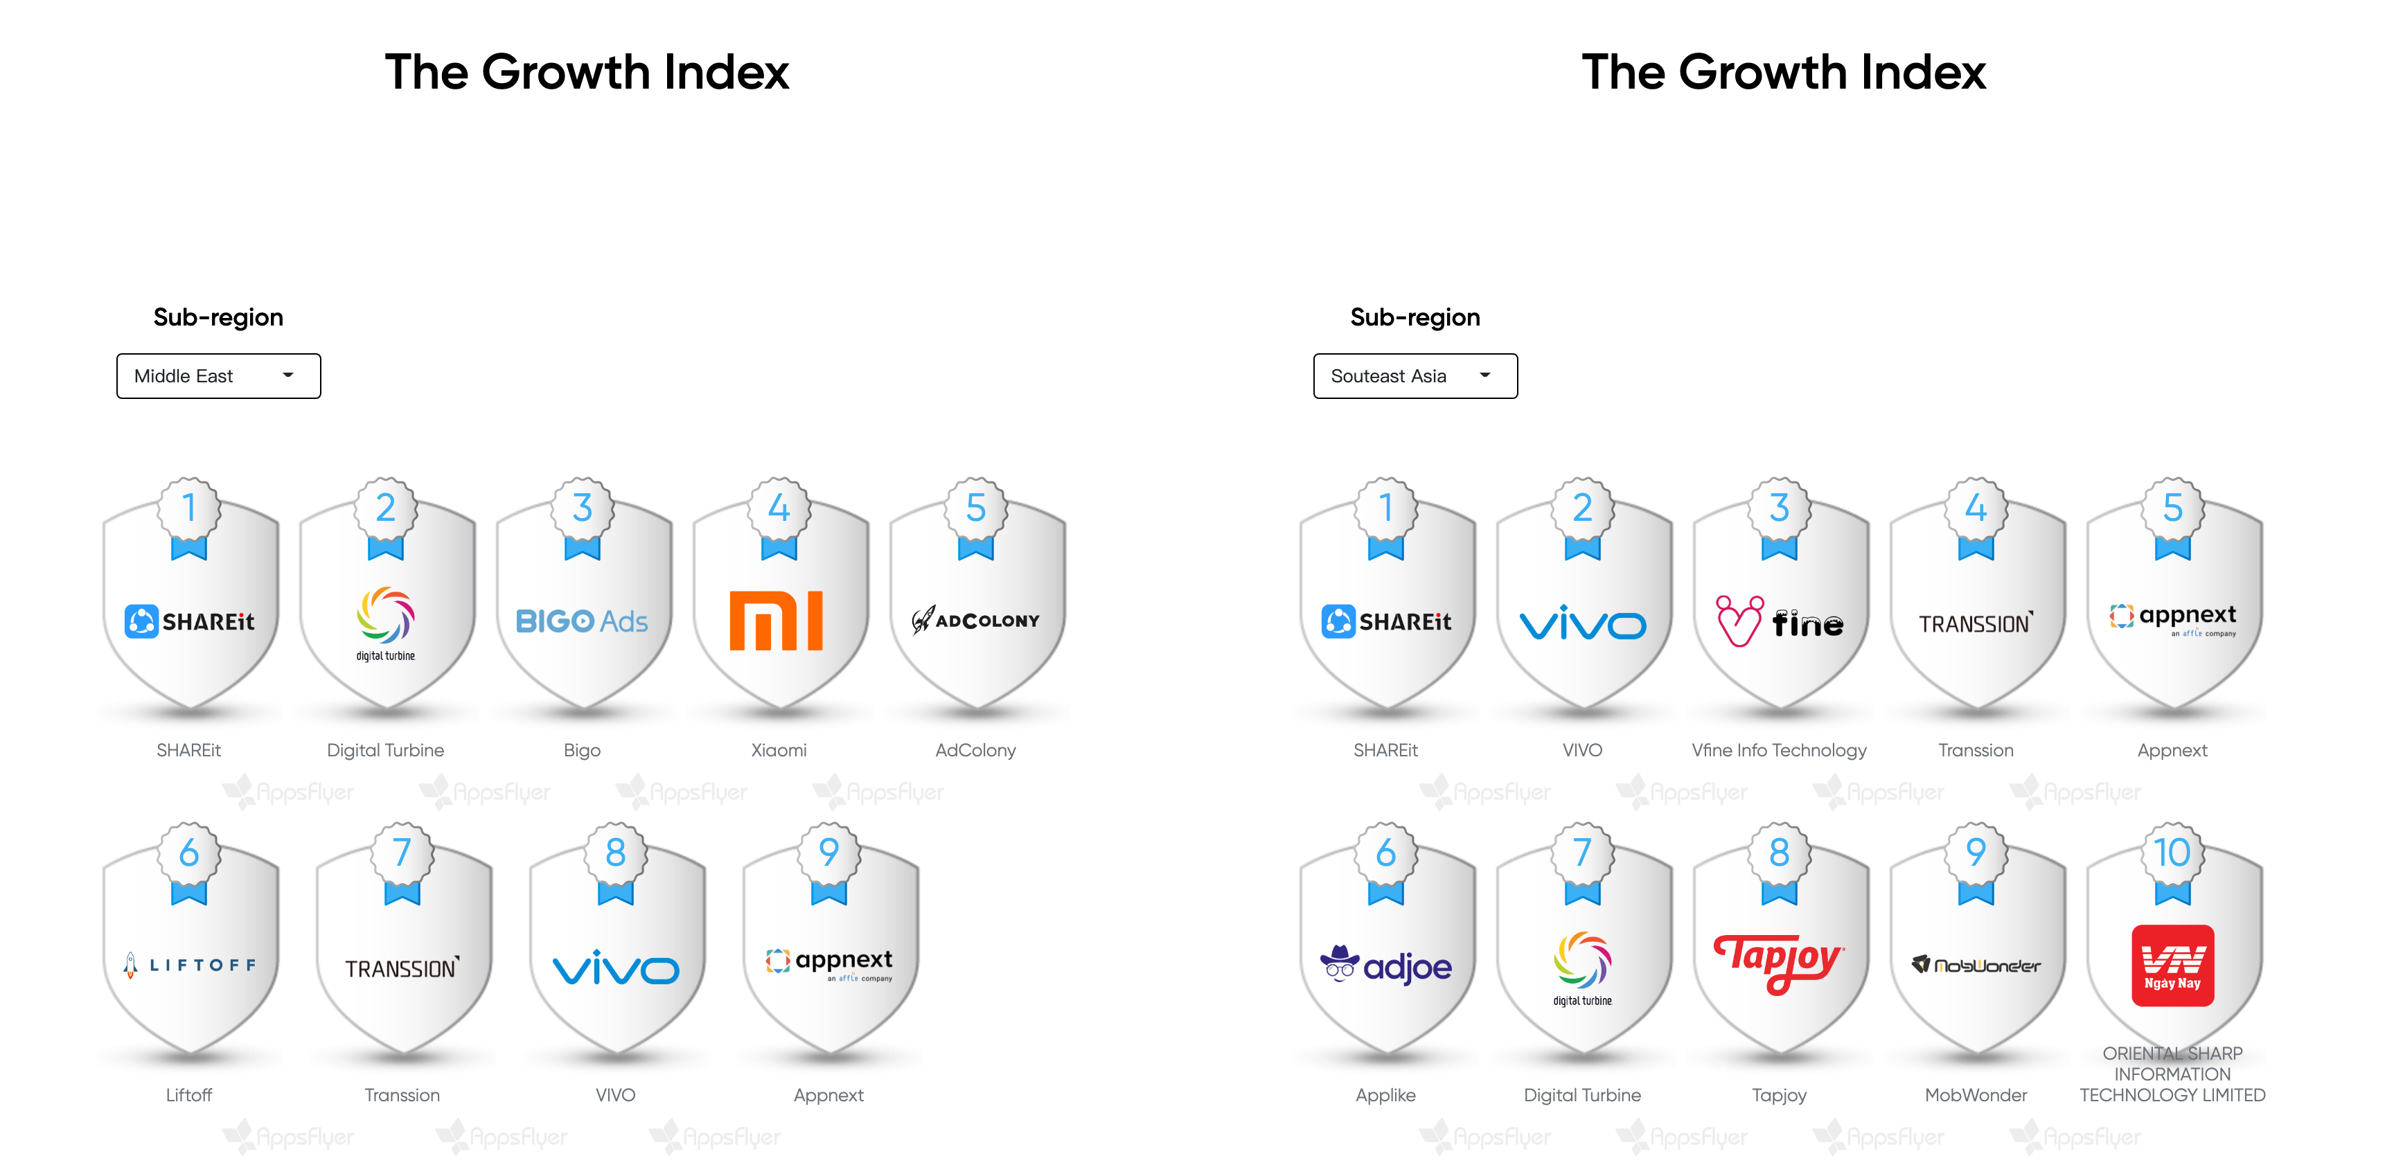Screen dimensions: 2394x1165
Task: Click the Applike name label
Action: [1385, 1094]
